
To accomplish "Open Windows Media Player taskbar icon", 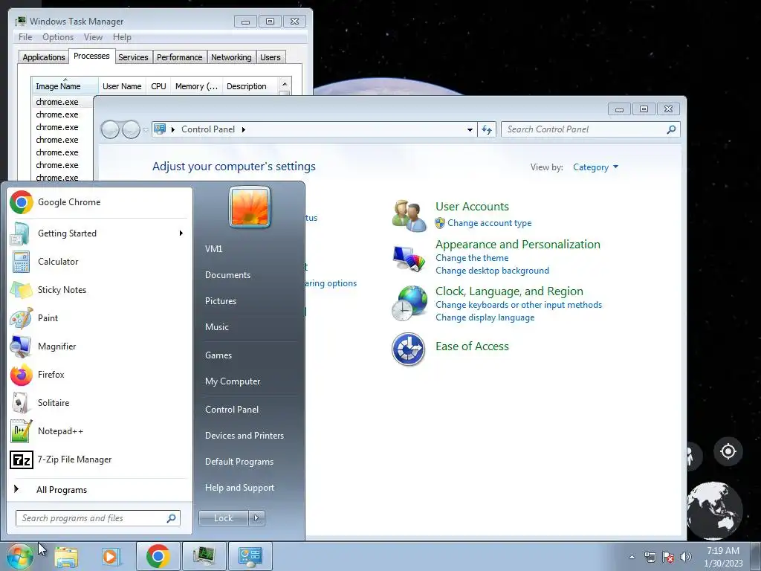I will coord(111,556).
